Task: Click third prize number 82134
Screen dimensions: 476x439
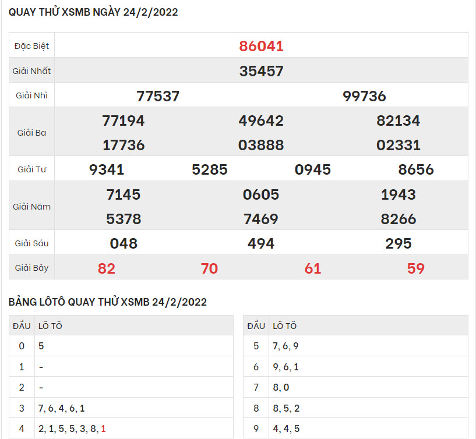Action: [x=399, y=121]
